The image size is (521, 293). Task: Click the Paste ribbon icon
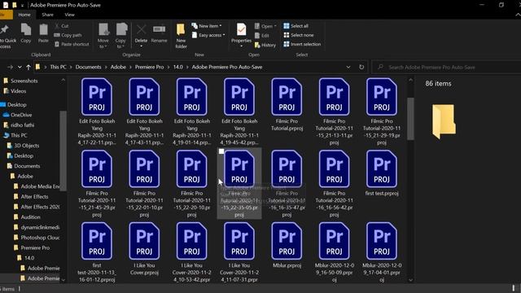(43, 33)
